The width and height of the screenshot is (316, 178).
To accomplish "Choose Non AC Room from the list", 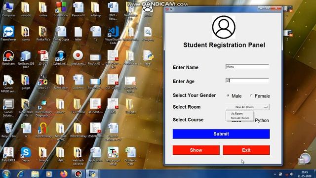I will [240, 118].
